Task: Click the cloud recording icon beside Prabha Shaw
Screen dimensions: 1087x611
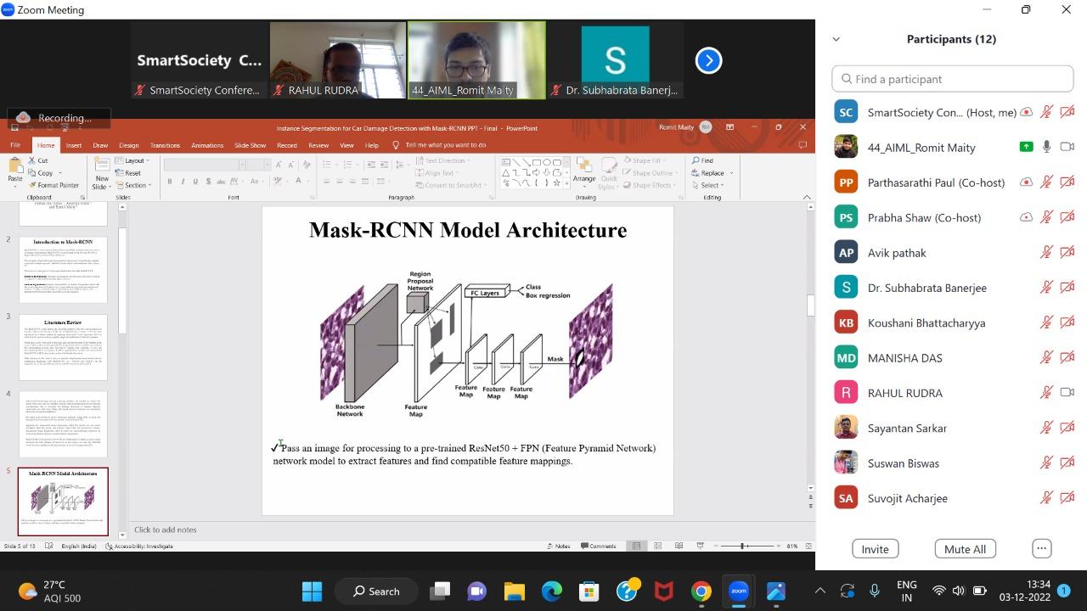Action: (x=1026, y=217)
